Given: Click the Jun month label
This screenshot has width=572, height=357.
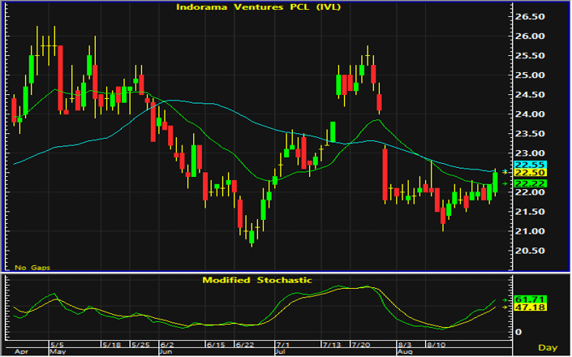Looking at the screenshot, I should (x=166, y=352).
